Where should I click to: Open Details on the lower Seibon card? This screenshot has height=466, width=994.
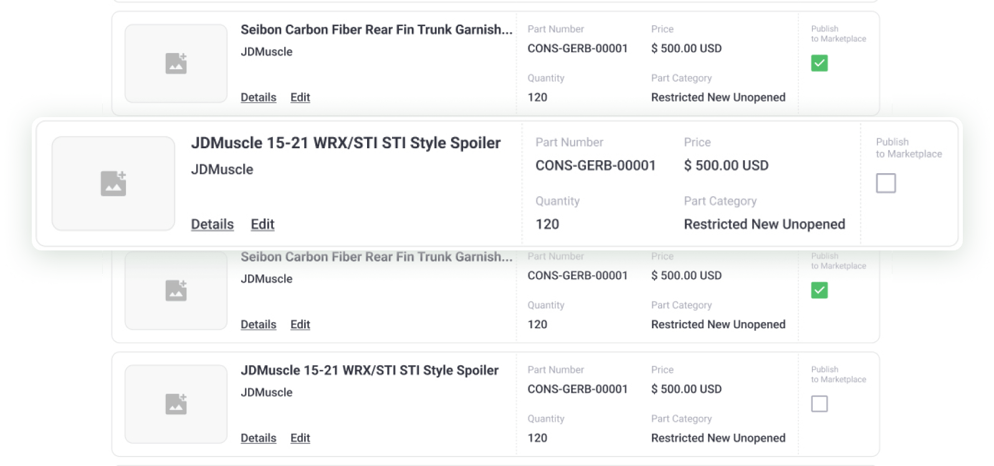pos(258,325)
